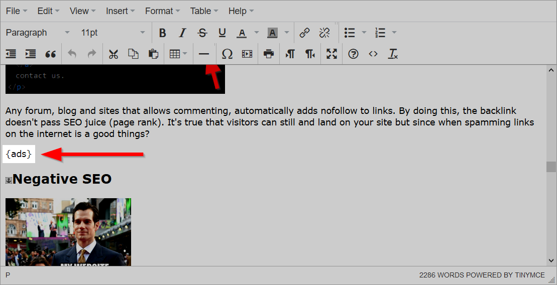
Task: Select the anchor icon before Negative SEO
Action: coord(9,181)
